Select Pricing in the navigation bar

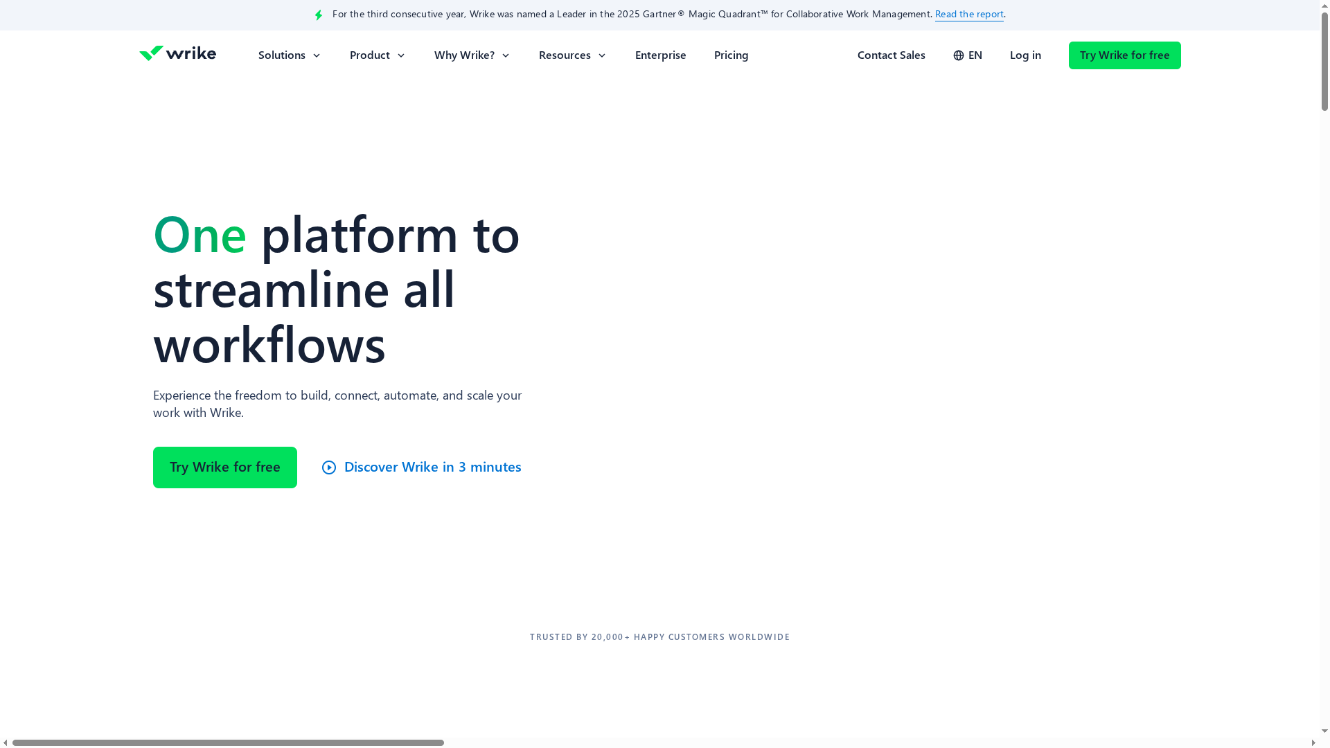731,55
